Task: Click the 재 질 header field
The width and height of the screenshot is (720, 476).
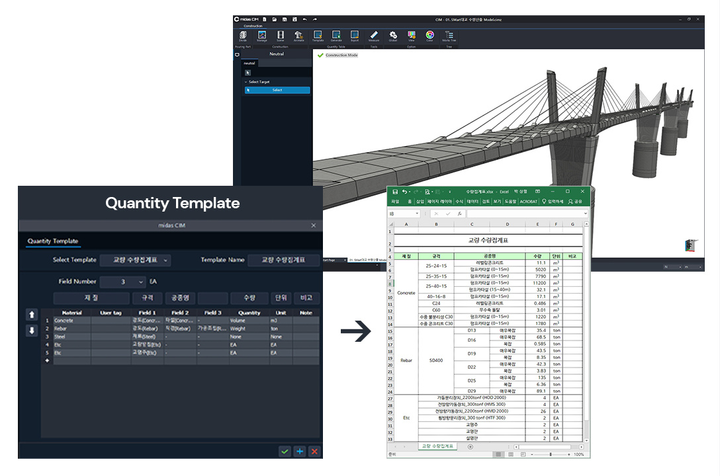Action: [x=91, y=298]
